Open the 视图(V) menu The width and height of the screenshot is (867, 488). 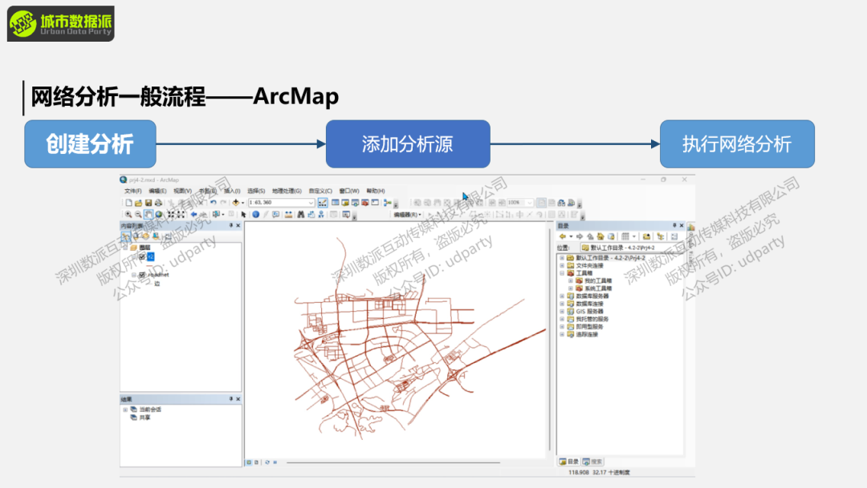point(182,191)
